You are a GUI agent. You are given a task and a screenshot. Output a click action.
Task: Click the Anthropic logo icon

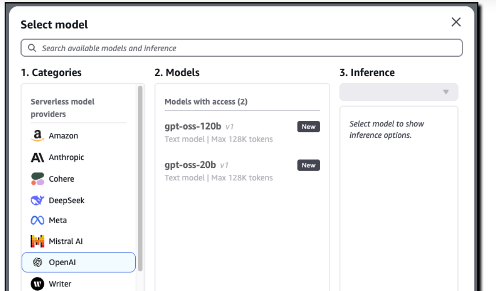(x=37, y=158)
